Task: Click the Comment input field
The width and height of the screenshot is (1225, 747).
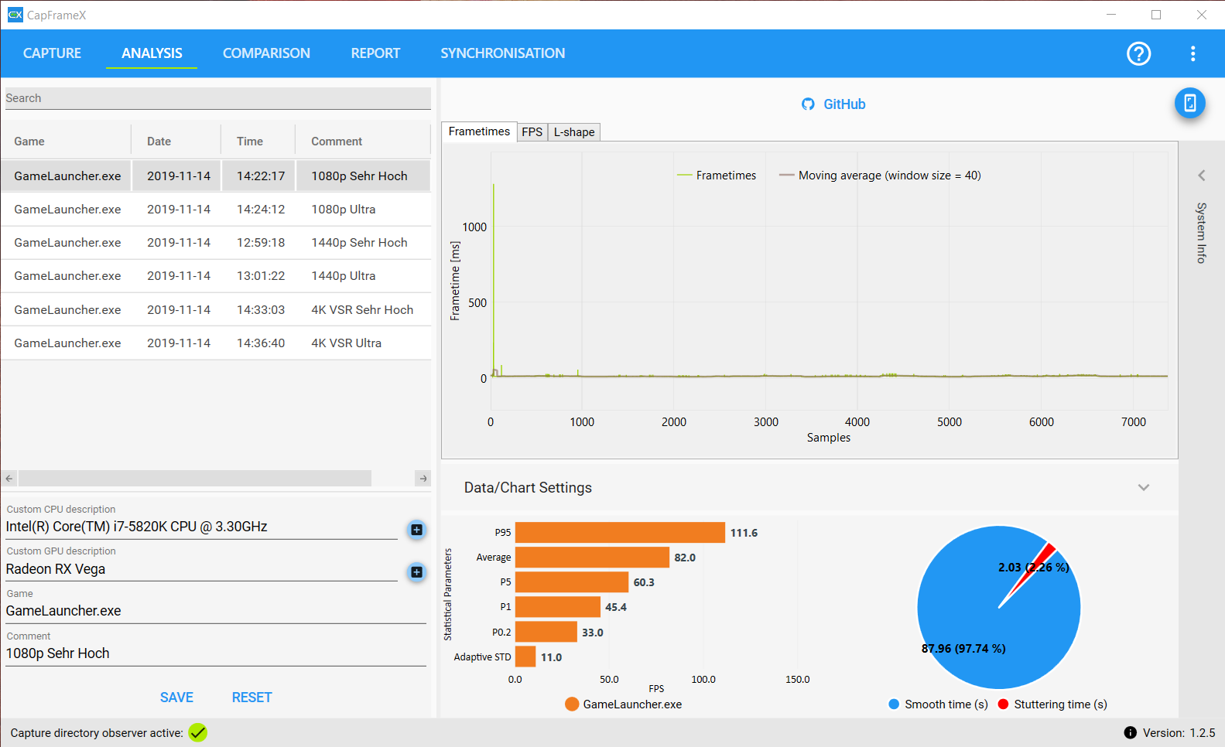Action: pyautogui.click(x=216, y=653)
